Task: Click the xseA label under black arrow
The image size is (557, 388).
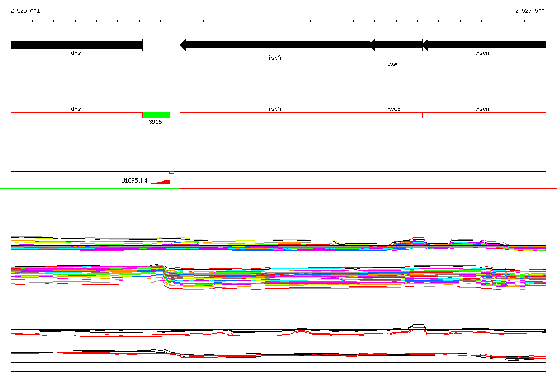Action: click(x=483, y=53)
